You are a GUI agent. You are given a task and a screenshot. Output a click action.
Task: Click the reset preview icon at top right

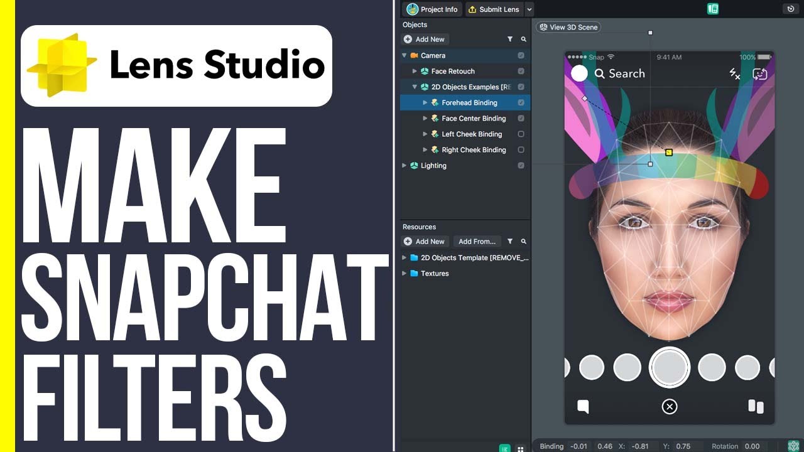click(x=790, y=8)
